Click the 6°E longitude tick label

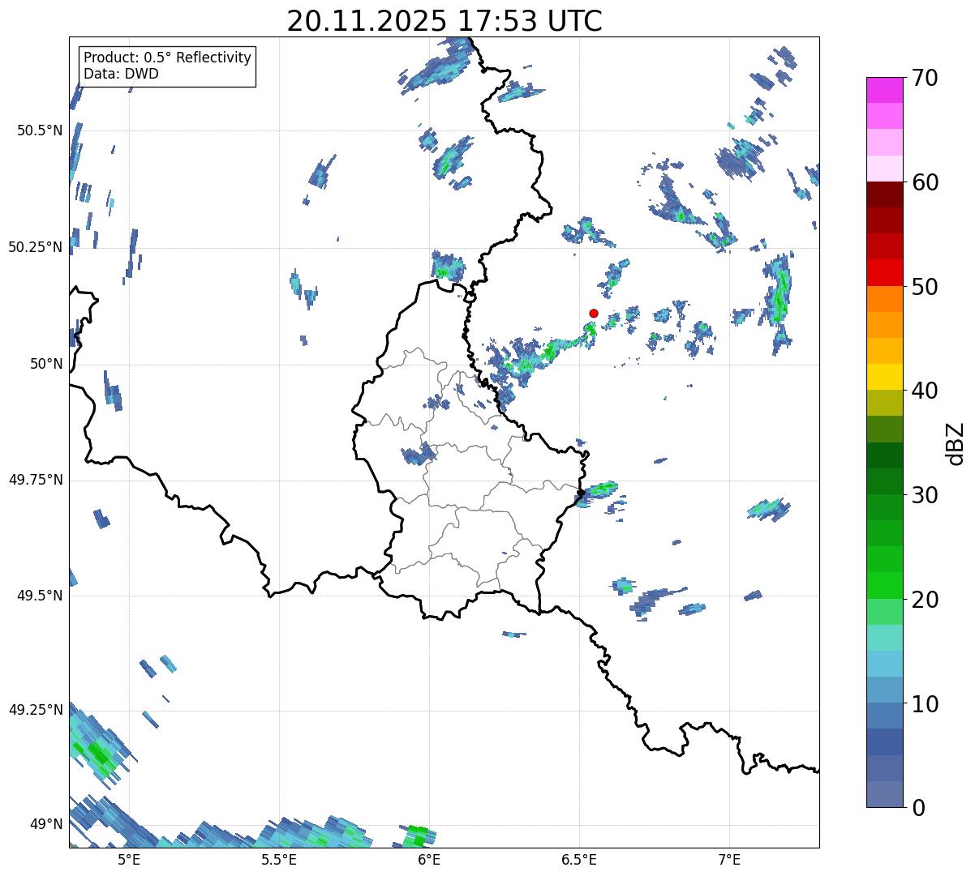coord(429,859)
